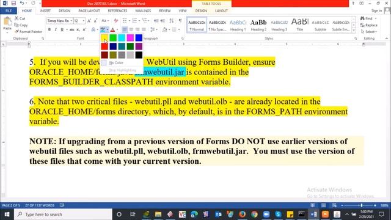Open the Change Case Aa dropdown

point(105,21)
